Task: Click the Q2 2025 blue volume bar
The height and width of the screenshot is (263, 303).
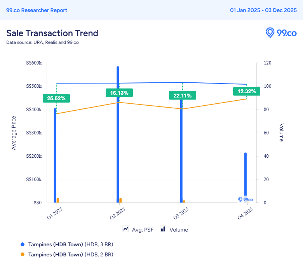Action: pyautogui.click(x=118, y=136)
